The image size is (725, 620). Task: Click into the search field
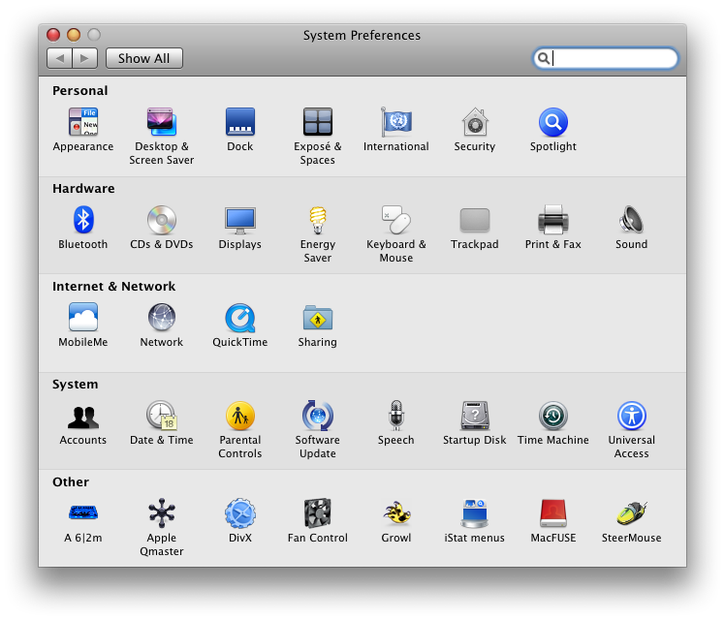click(605, 58)
